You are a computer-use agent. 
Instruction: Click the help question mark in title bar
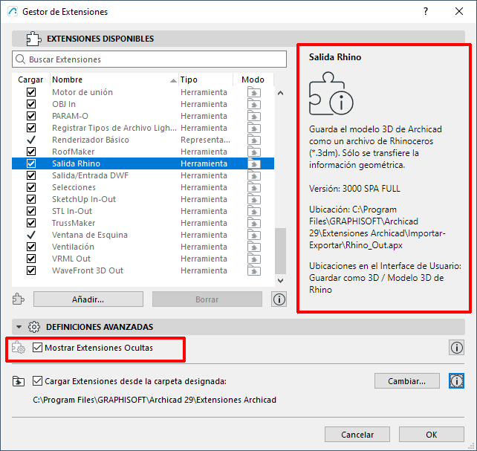click(426, 12)
